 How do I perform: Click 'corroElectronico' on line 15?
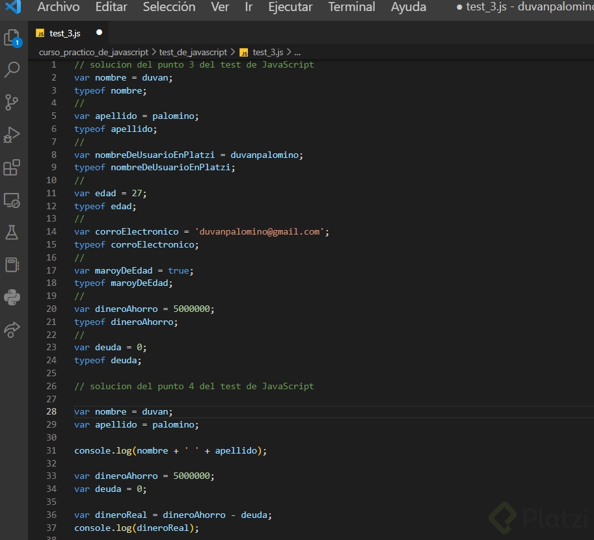[152, 245]
